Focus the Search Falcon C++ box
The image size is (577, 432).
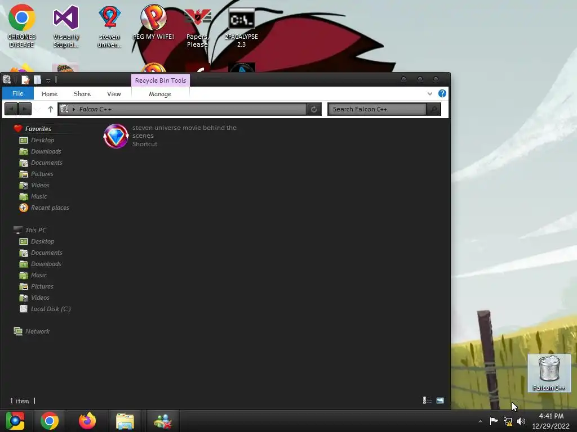(377, 109)
